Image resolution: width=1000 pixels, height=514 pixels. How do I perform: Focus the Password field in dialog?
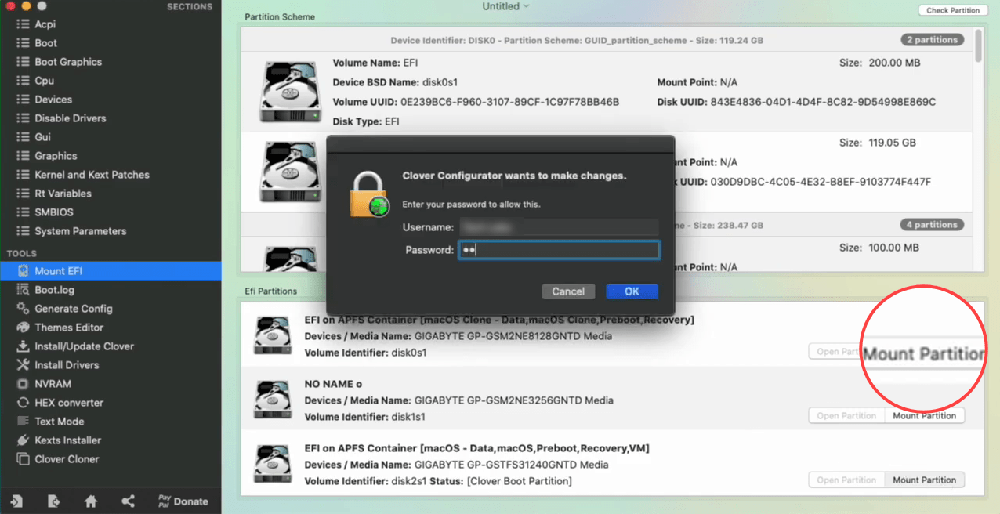tap(559, 250)
